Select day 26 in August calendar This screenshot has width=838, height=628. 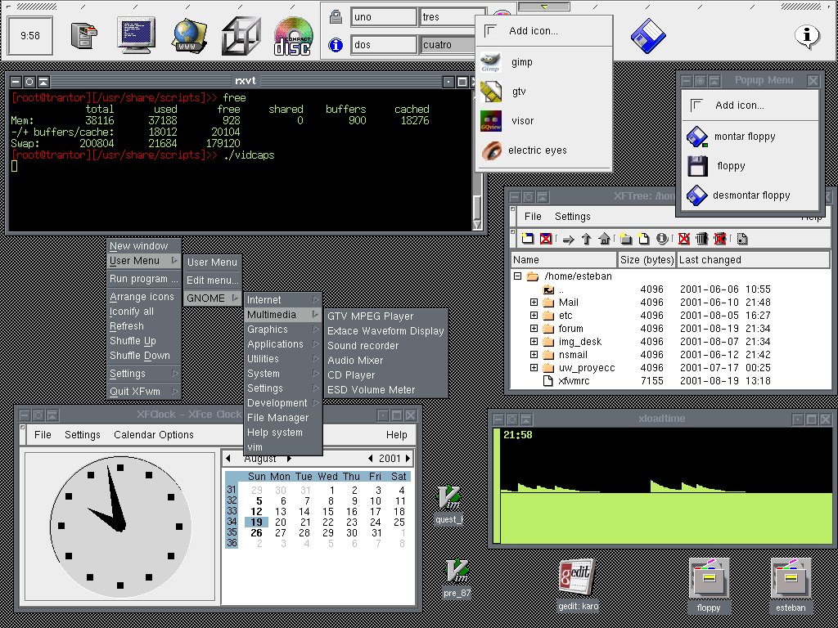coord(256,533)
